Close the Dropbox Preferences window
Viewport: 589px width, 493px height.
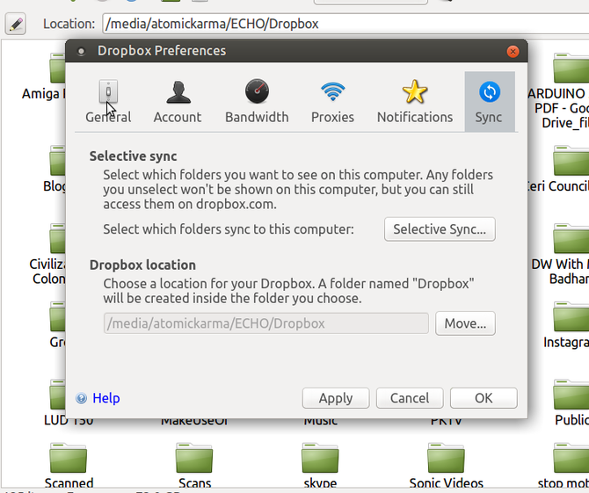[513, 51]
